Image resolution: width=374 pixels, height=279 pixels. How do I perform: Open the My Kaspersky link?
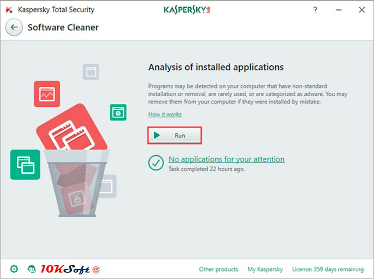pos(265,269)
